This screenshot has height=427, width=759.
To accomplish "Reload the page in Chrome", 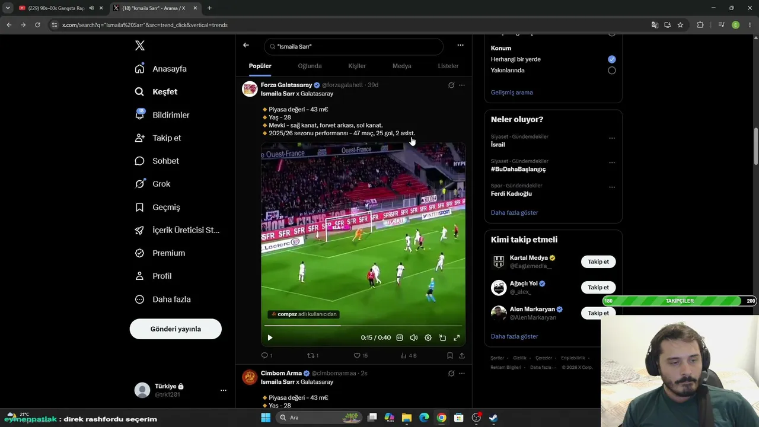I will point(37,25).
